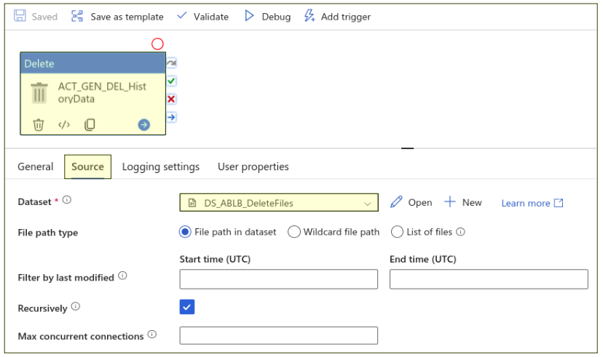The image size is (603, 357).
Task: Select Wildcard file path option
Action: [x=293, y=232]
